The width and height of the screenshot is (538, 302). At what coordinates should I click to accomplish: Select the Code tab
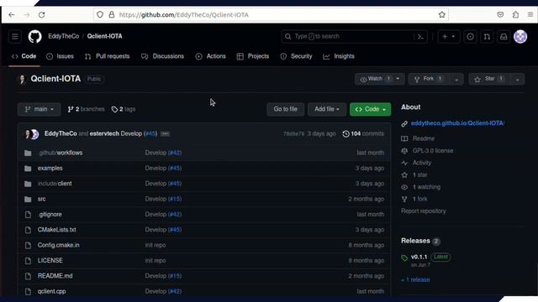pyautogui.click(x=24, y=56)
